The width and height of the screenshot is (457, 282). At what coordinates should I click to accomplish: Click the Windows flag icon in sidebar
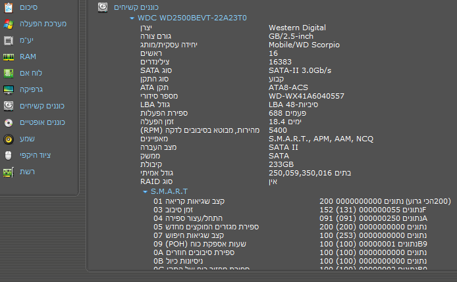9,24
